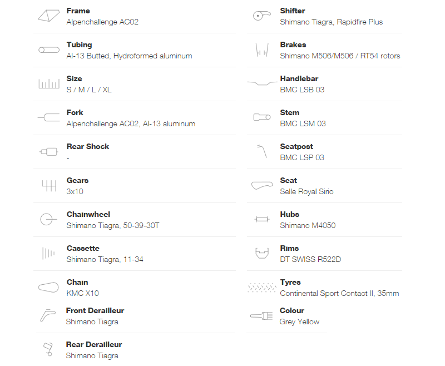Click the Rear Derailleur icon
445x366 pixels.
coord(48,349)
